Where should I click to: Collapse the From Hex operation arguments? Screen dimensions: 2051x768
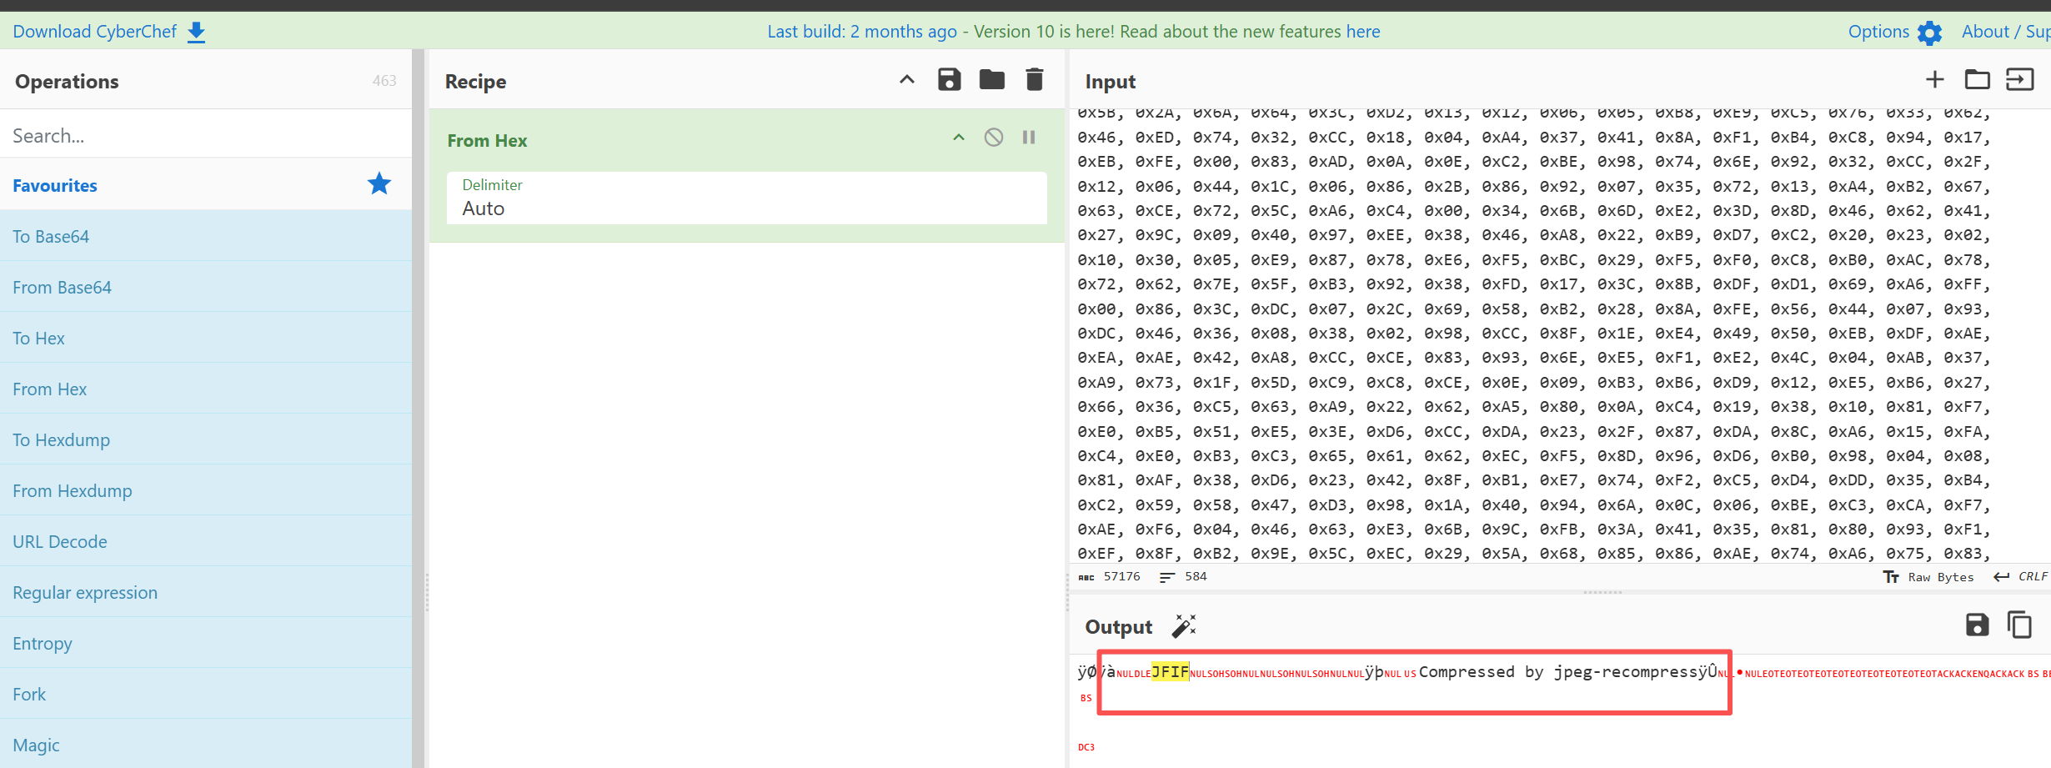pyautogui.click(x=959, y=138)
